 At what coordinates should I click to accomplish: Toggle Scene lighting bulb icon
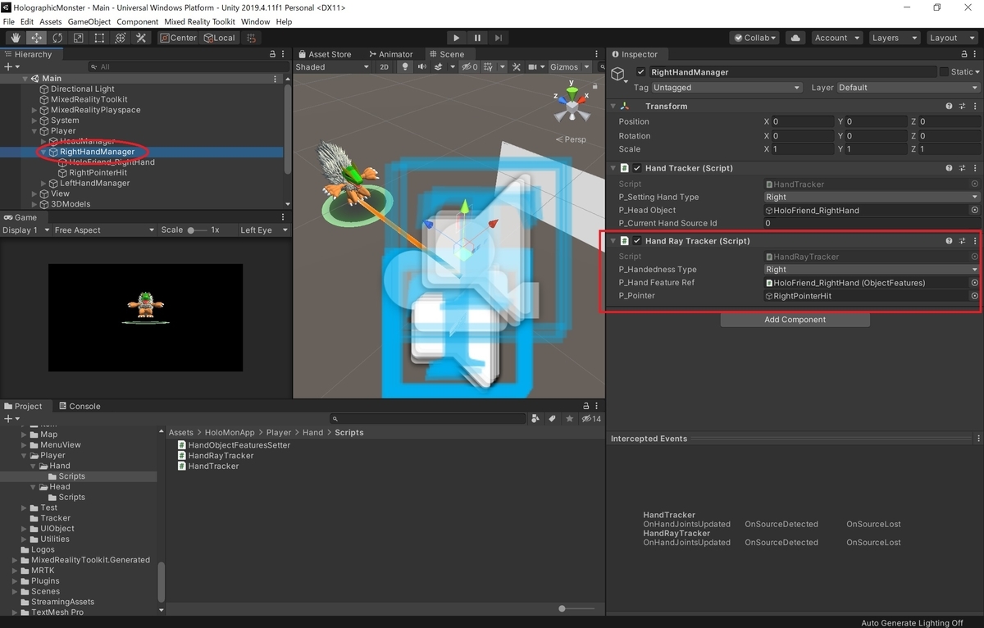pos(405,67)
